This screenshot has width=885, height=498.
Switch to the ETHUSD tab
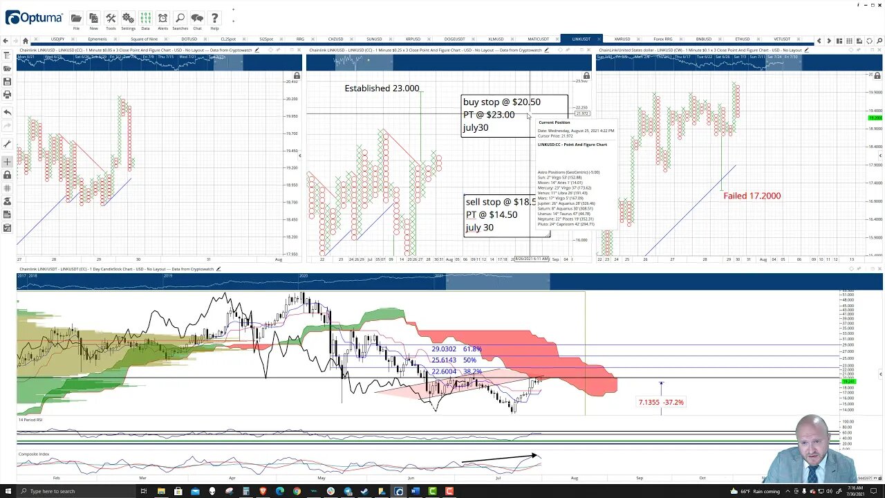tap(743, 39)
